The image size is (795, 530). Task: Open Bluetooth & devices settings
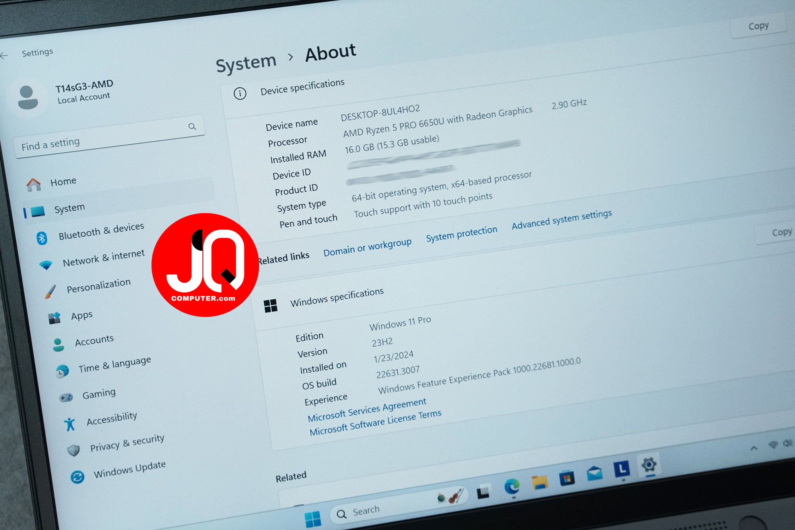[x=101, y=231]
